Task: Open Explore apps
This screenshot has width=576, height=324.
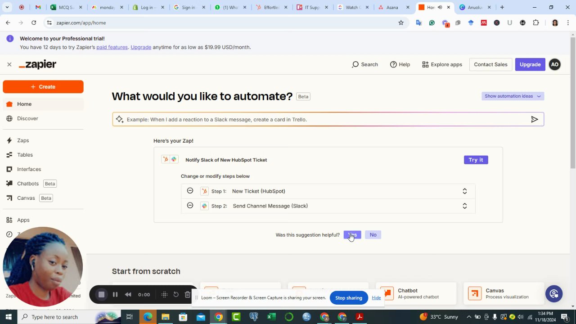Action: click(x=442, y=64)
